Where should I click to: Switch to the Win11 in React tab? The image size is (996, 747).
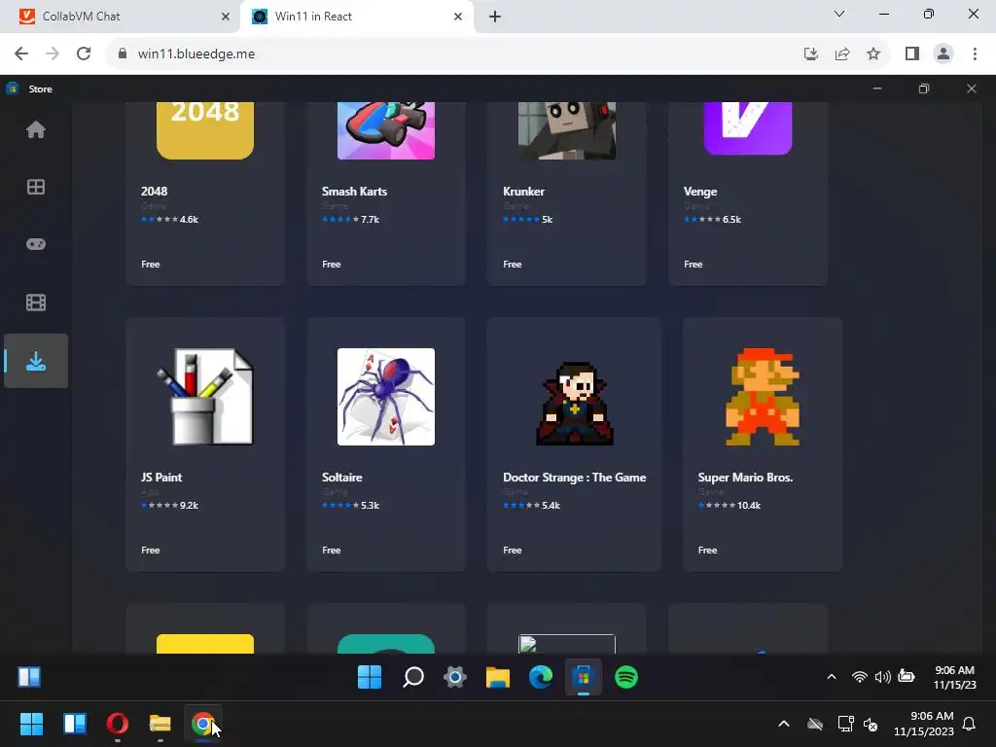tap(356, 17)
